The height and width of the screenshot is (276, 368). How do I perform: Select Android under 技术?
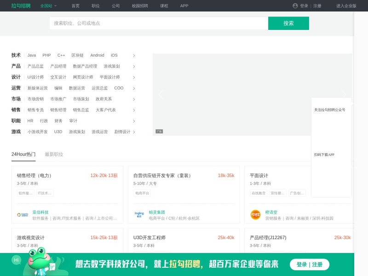tap(97, 55)
